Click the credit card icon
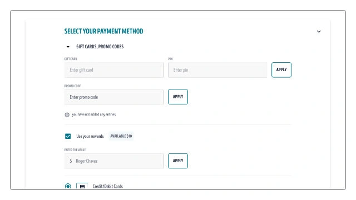Screen dimensions: 356x200 (x=82, y=187)
